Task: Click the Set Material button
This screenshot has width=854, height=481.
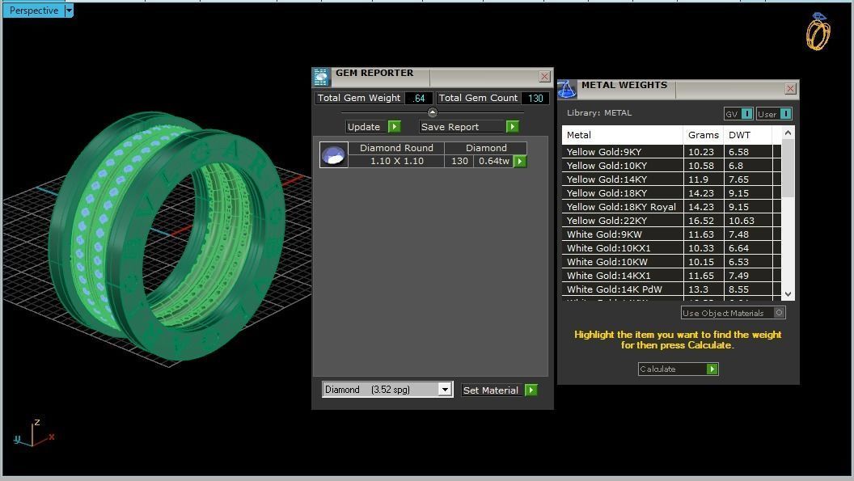Action: tap(493, 390)
